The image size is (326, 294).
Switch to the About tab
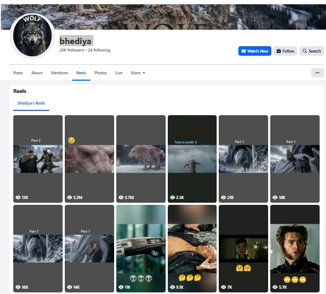pyautogui.click(x=37, y=73)
